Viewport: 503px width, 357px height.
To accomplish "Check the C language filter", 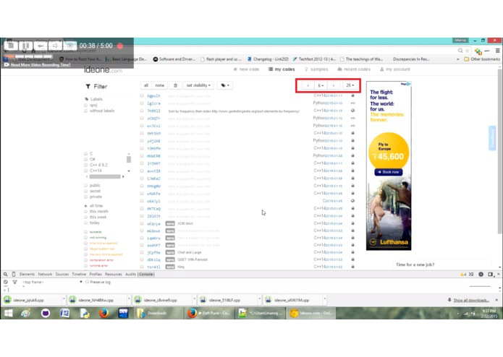I will (x=85, y=154).
